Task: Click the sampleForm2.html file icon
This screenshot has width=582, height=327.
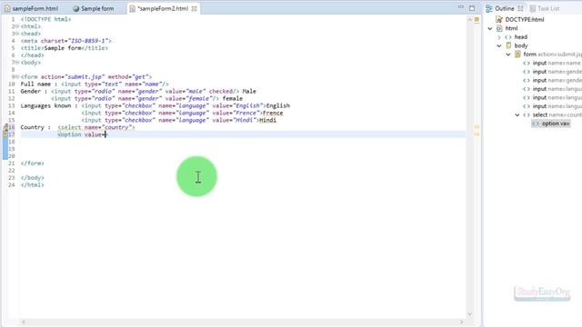Action: coord(132,8)
